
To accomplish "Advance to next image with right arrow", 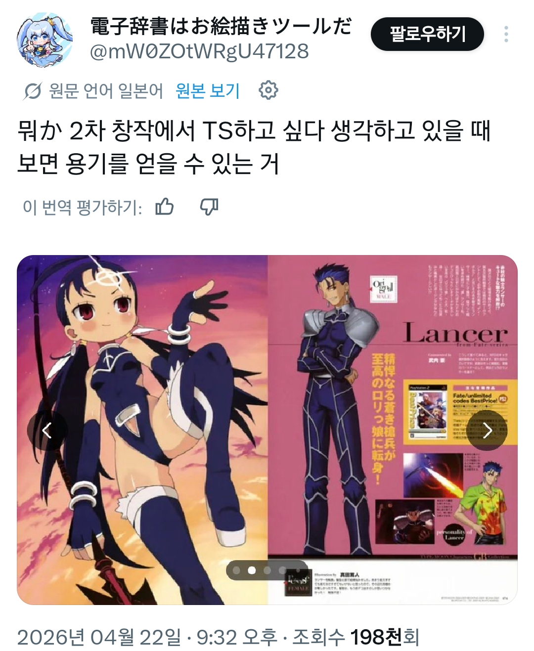I will [x=488, y=431].
